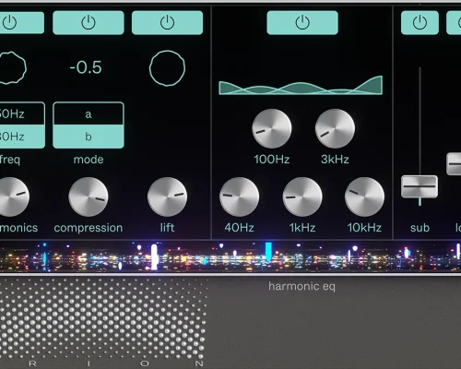Viewport: 461px width, 369px height.
Task: Click the 3kHz label
Action: [335, 160]
